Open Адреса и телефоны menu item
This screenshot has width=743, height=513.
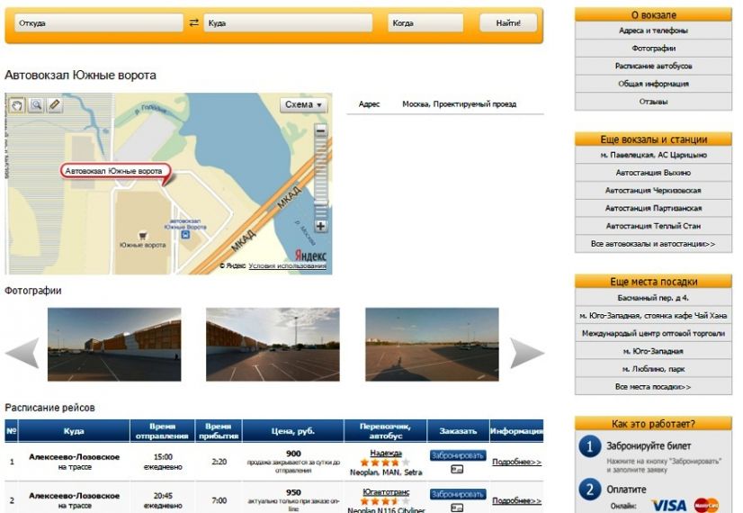pyautogui.click(x=653, y=31)
